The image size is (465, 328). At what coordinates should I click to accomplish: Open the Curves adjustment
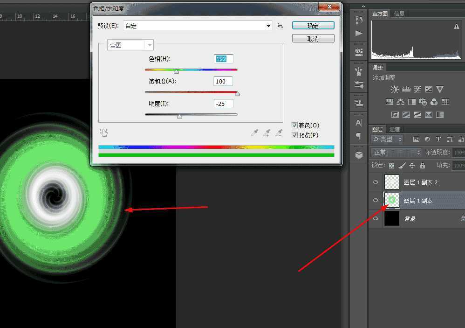click(x=417, y=89)
